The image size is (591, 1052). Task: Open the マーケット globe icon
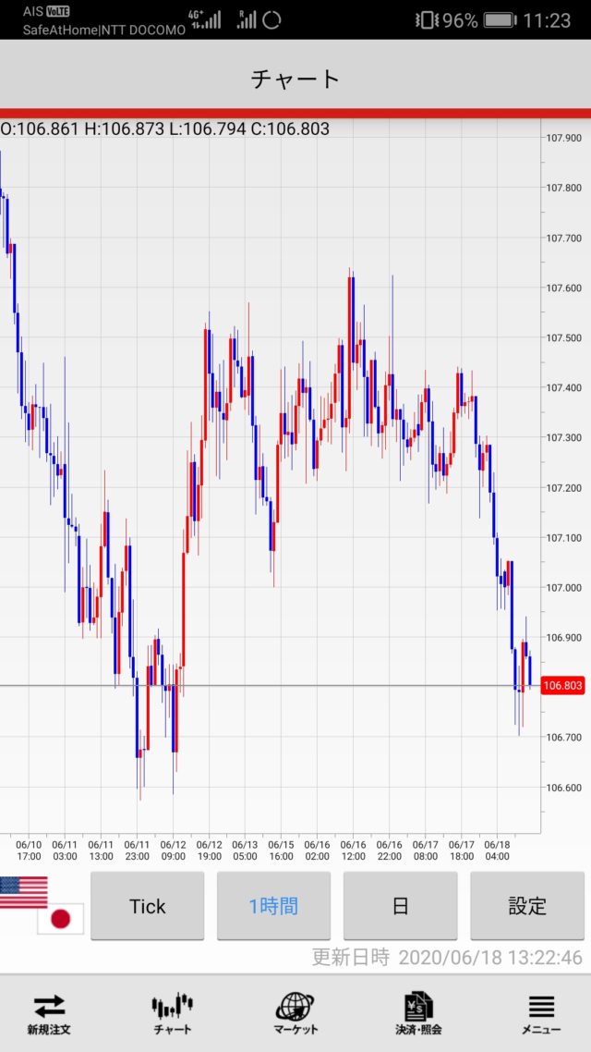click(x=295, y=1012)
